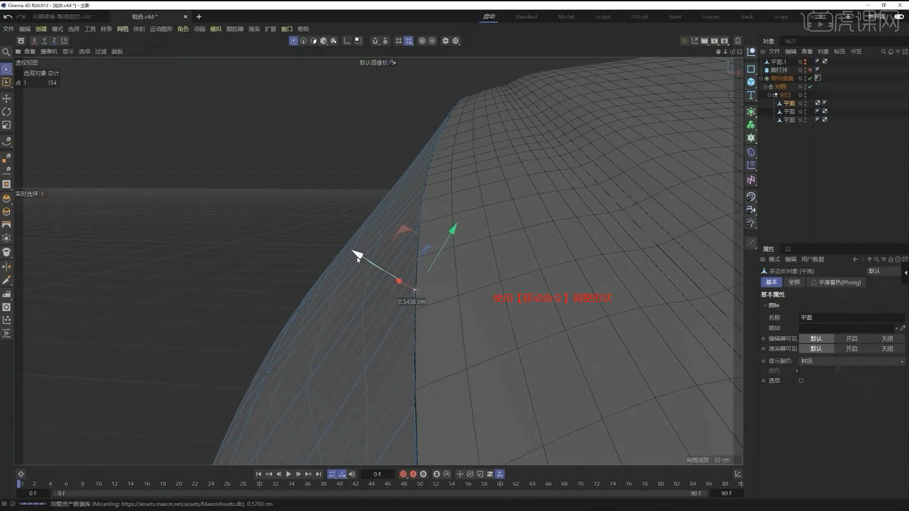The width and height of the screenshot is (909, 511).
Task: Set 编辑器可见 to 开启
Action: (x=851, y=339)
